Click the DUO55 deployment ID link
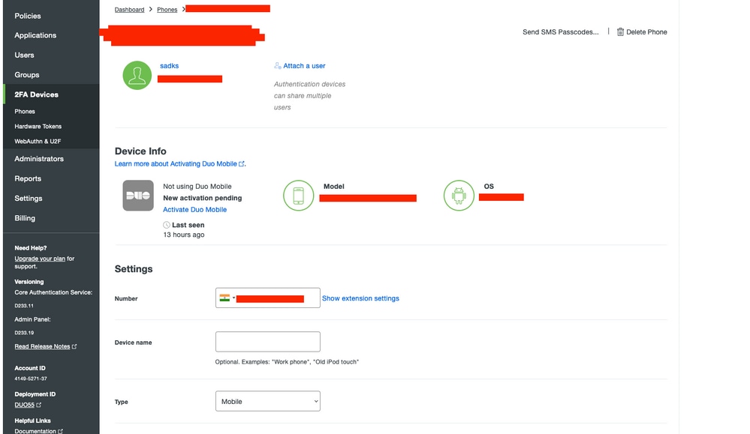The image size is (750, 434). [24, 405]
